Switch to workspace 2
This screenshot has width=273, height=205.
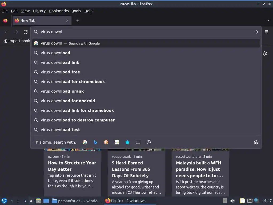click(x=18, y=201)
